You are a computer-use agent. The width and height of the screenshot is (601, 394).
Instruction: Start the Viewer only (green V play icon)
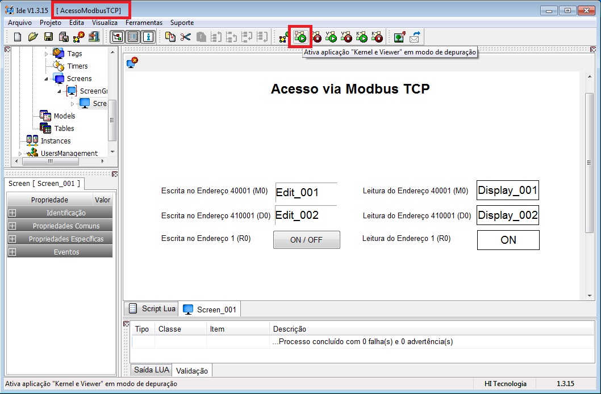tap(331, 37)
